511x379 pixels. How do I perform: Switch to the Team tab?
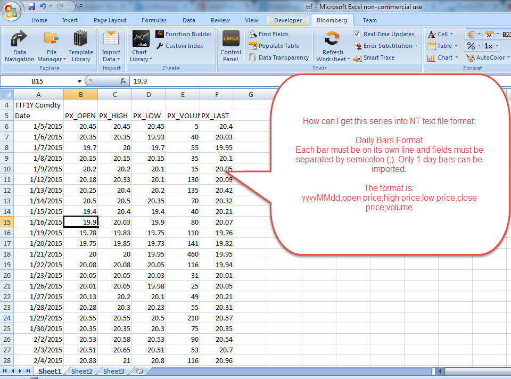tap(370, 20)
